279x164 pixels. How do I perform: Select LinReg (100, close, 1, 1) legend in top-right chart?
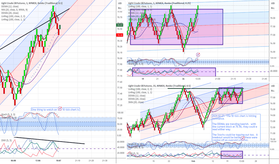[140, 7]
